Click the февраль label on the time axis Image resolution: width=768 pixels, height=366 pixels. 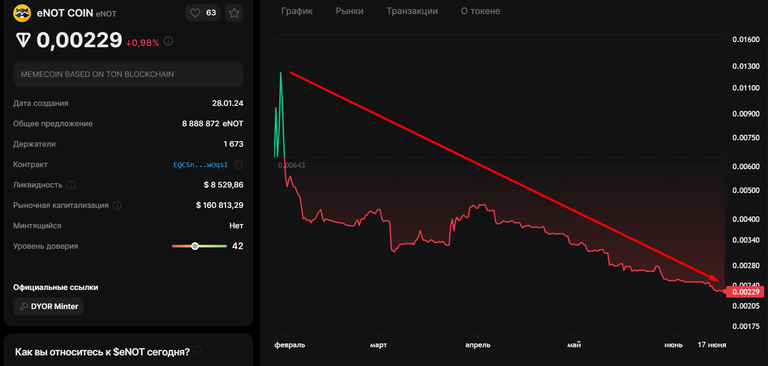pyautogui.click(x=290, y=345)
